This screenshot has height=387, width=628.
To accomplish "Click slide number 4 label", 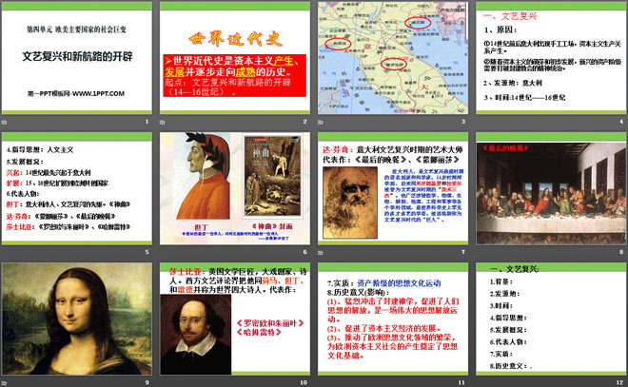I will pyautogui.click(x=621, y=122).
